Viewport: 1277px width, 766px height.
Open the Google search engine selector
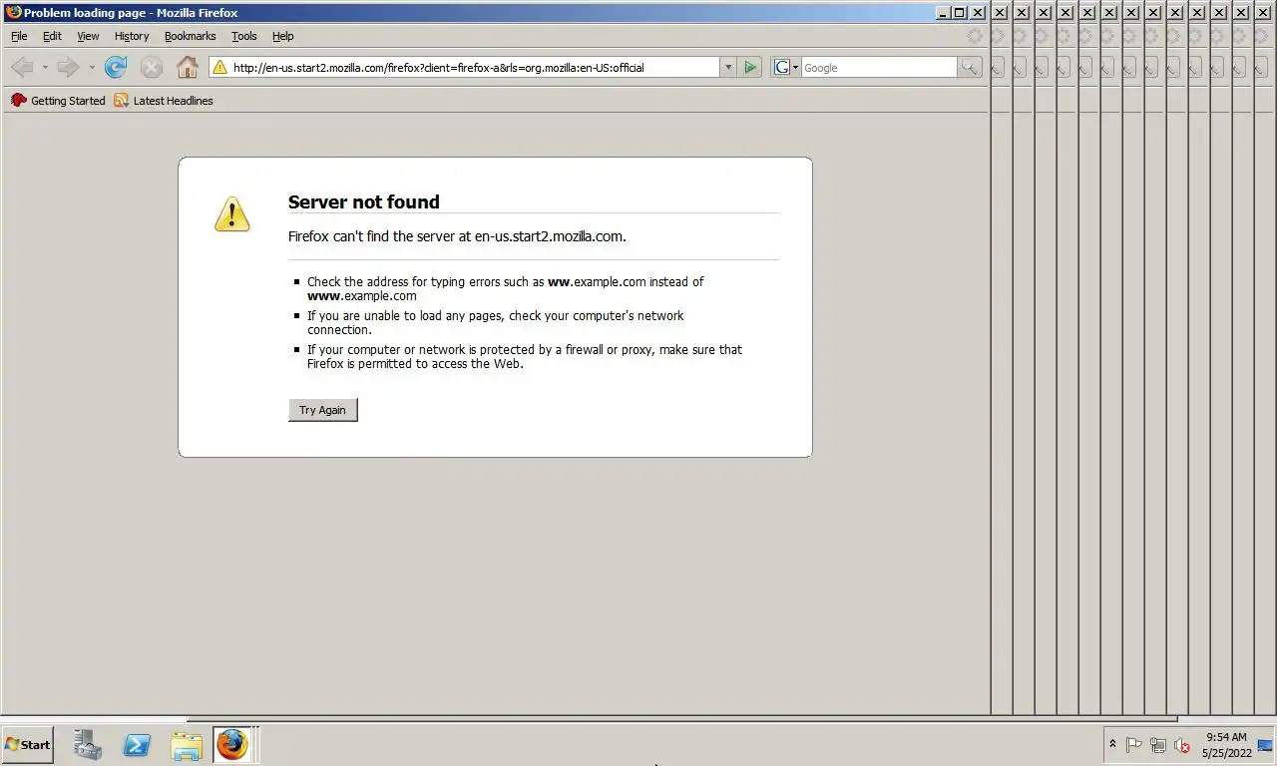click(786, 67)
